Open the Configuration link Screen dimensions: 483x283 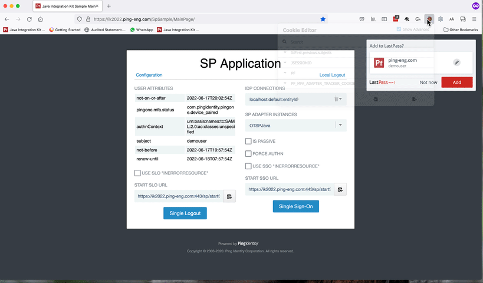pyautogui.click(x=149, y=75)
